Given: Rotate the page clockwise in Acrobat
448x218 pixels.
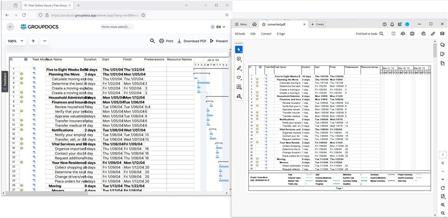Looking at the screenshot, I should coord(443,188).
